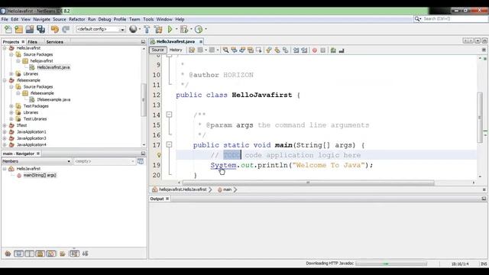This screenshot has height=275, width=489.
Task: Expand the JavaApplication1 project node
Action: pyautogui.click(x=5, y=132)
